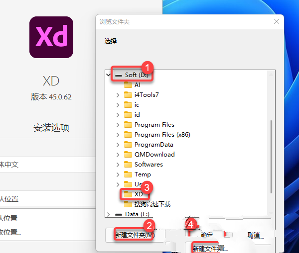This screenshot has width=299, height=253.
Task: Select the 搜狗高速下载 folder name
Action: point(152,204)
